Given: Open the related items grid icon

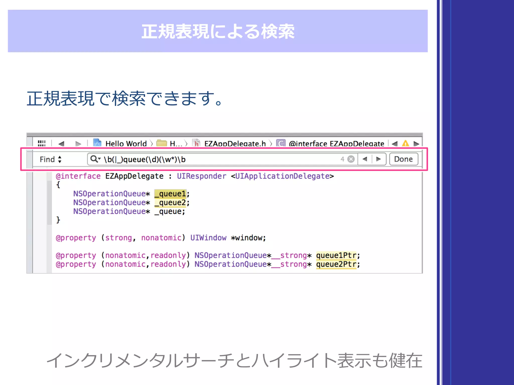Looking at the screenshot, I should coord(42,143).
